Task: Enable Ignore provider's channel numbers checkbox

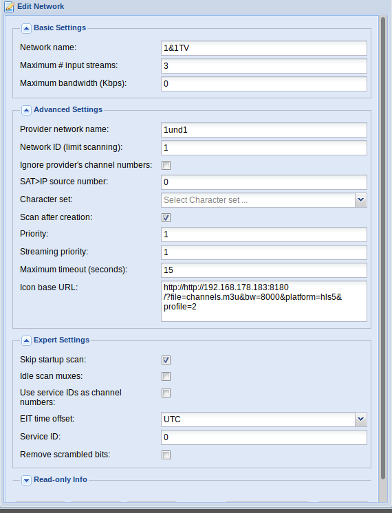Action: pos(166,165)
